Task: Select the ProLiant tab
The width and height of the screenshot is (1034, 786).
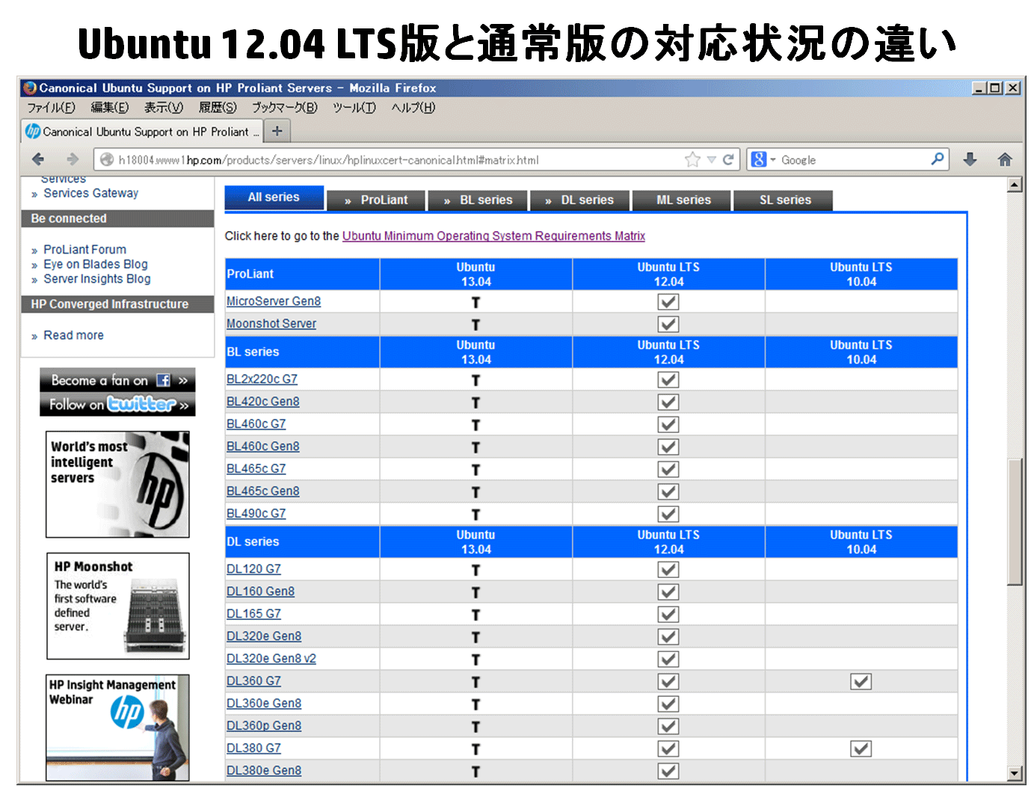Action: pyautogui.click(x=376, y=200)
